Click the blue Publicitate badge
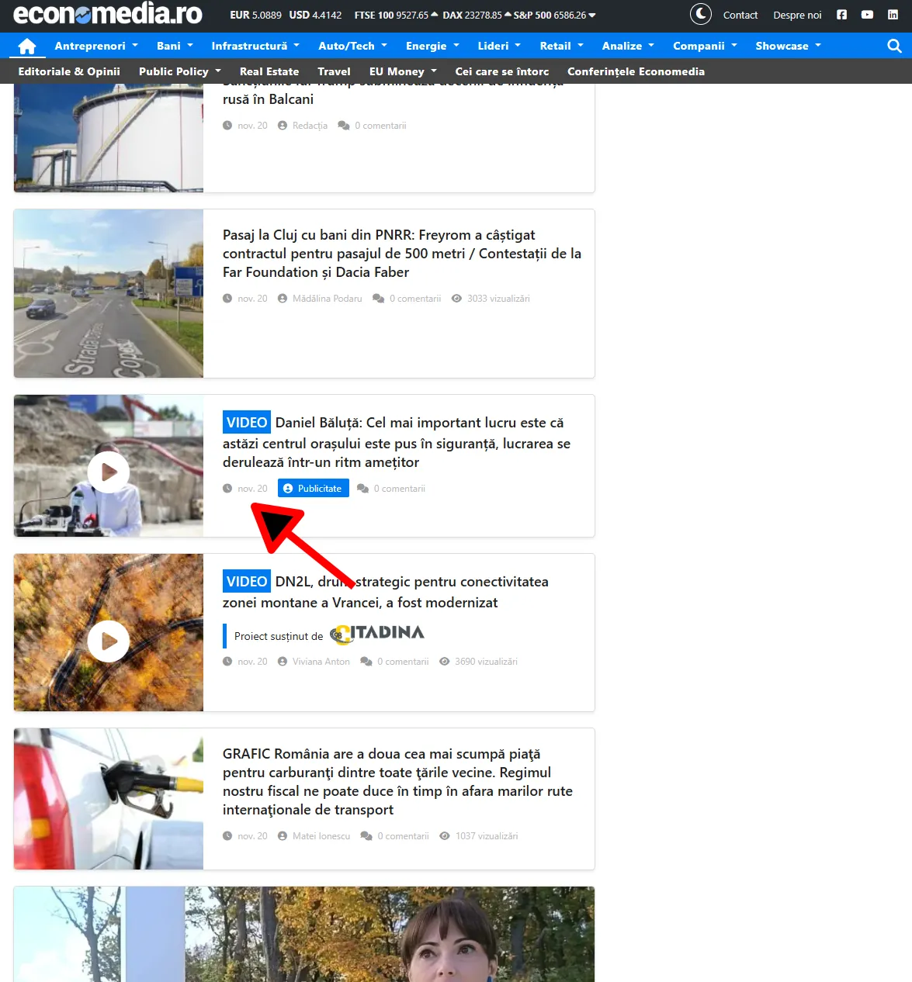This screenshot has height=982, width=912. click(314, 489)
